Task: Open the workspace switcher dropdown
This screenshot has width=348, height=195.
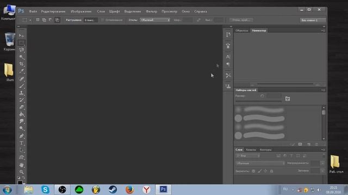Action: (x=313, y=20)
